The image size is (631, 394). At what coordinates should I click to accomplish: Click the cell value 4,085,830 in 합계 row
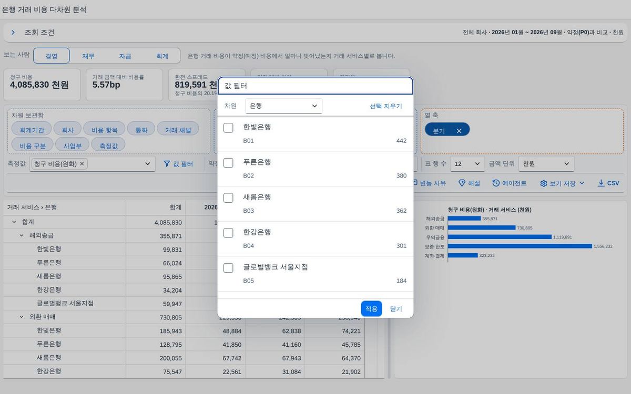coord(168,223)
